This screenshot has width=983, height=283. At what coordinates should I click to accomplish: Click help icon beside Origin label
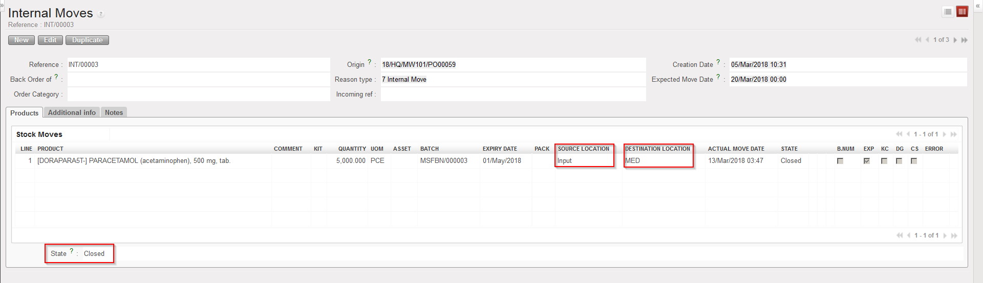(370, 62)
